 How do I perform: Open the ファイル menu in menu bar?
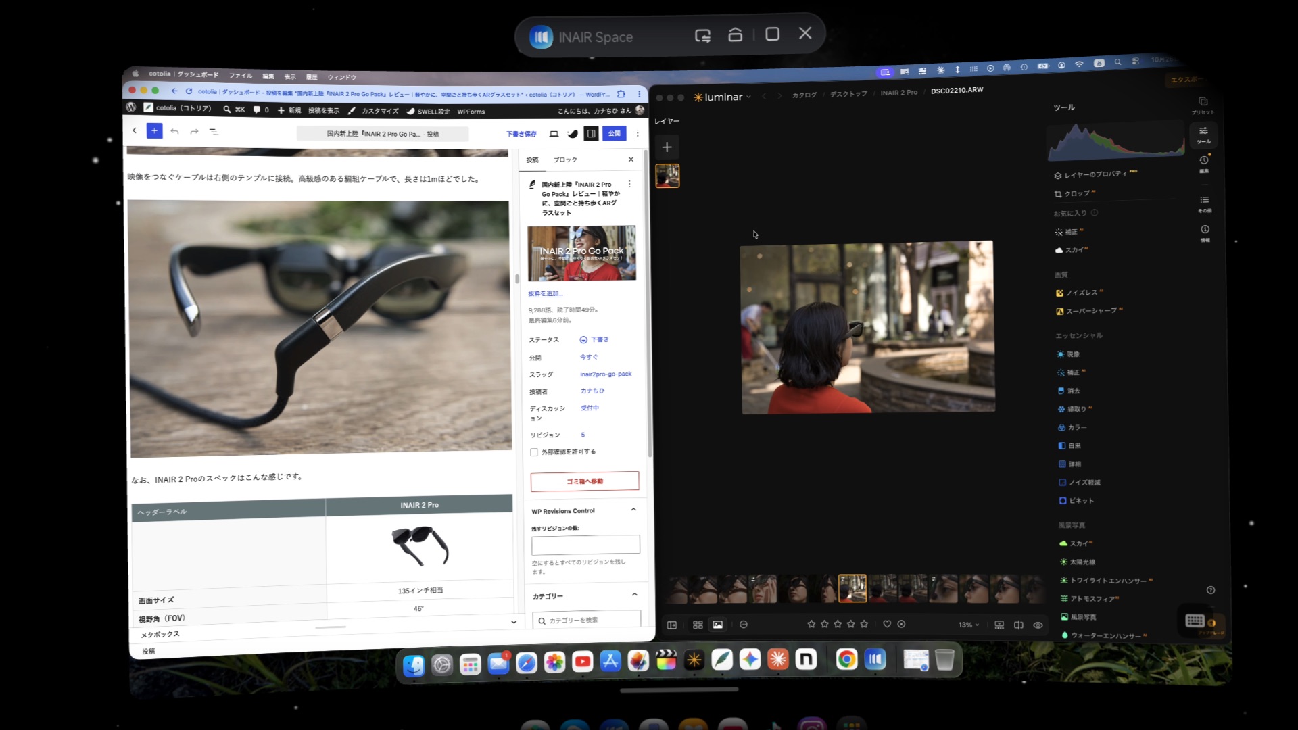tap(241, 76)
